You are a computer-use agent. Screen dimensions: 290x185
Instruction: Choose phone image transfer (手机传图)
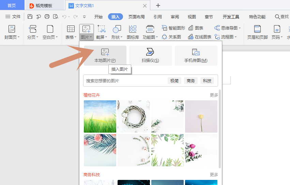point(196,55)
